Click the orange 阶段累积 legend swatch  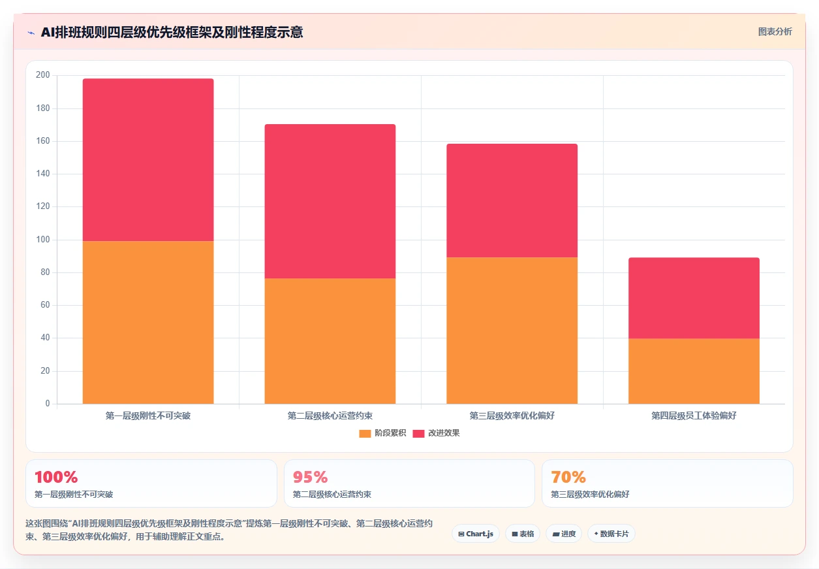(365, 433)
